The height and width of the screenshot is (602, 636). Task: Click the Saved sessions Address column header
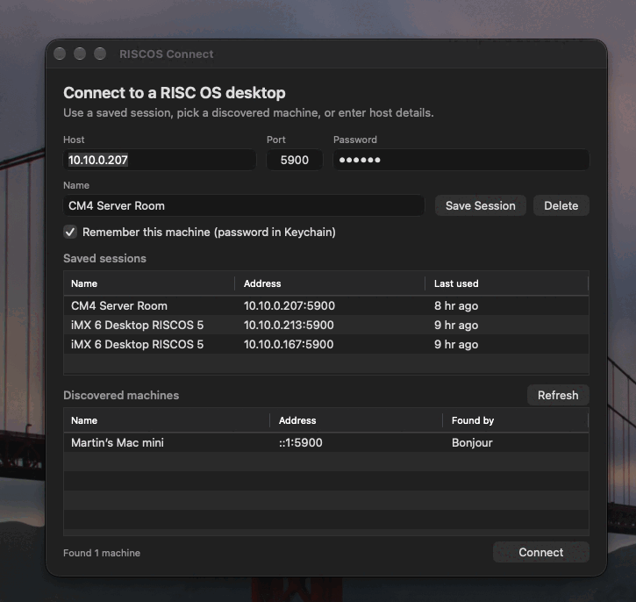(330, 283)
